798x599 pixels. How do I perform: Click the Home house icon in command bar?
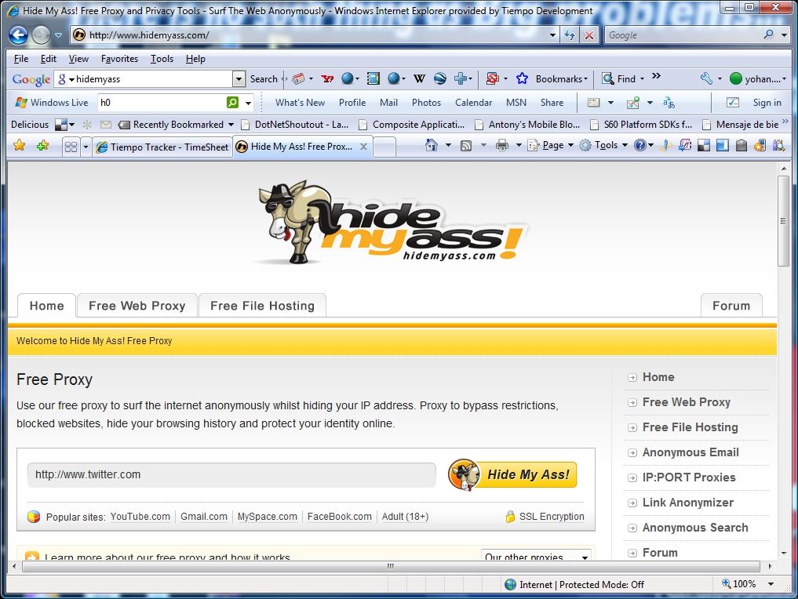click(432, 145)
